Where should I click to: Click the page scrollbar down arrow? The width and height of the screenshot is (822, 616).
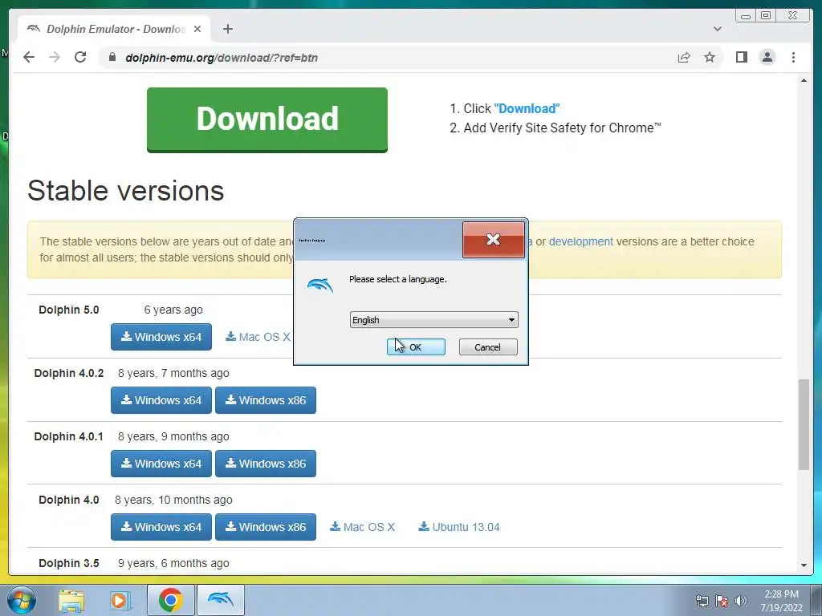804,565
